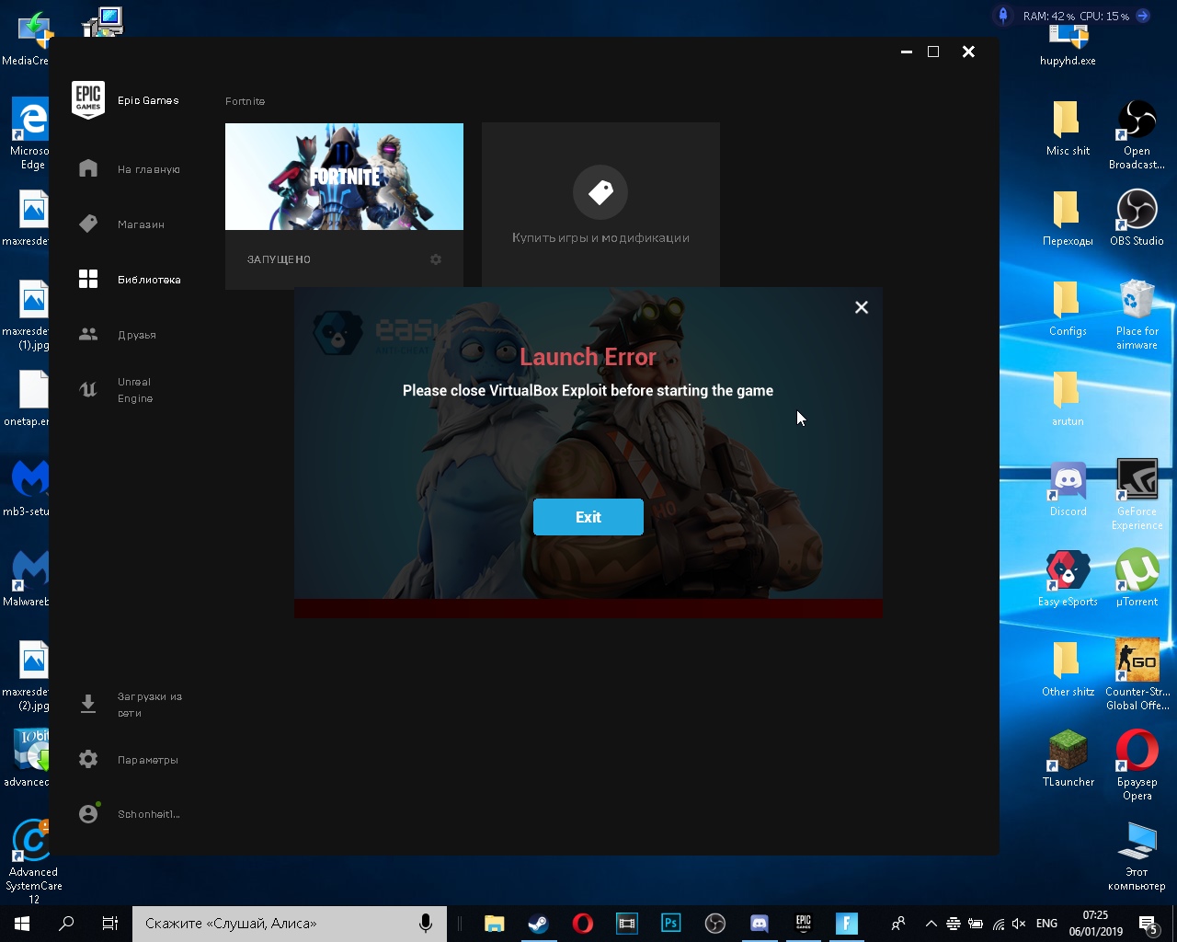Open the Friends list icon
Viewport: 1177px width, 942px height.
88,334
